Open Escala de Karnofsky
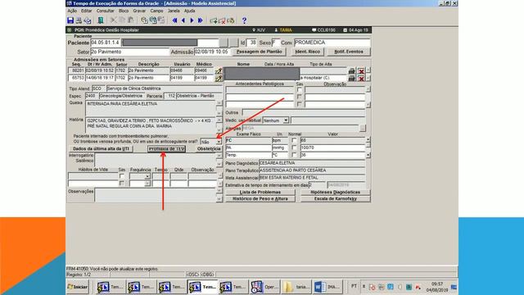This screenshot has width=524, height=295. 335,198
